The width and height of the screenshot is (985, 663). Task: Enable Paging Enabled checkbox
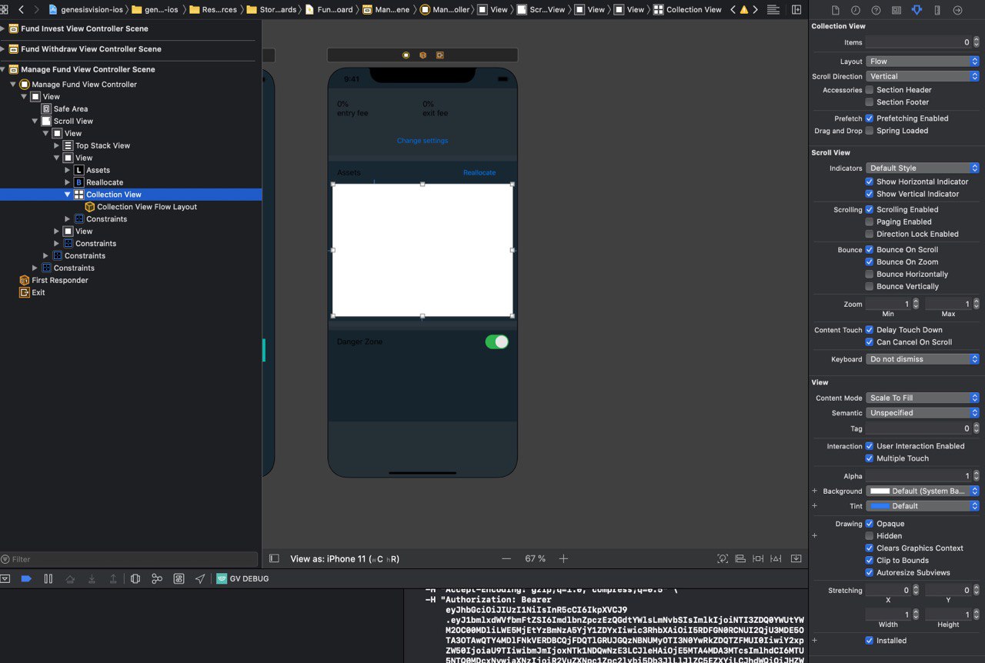[x=870, y=222]
